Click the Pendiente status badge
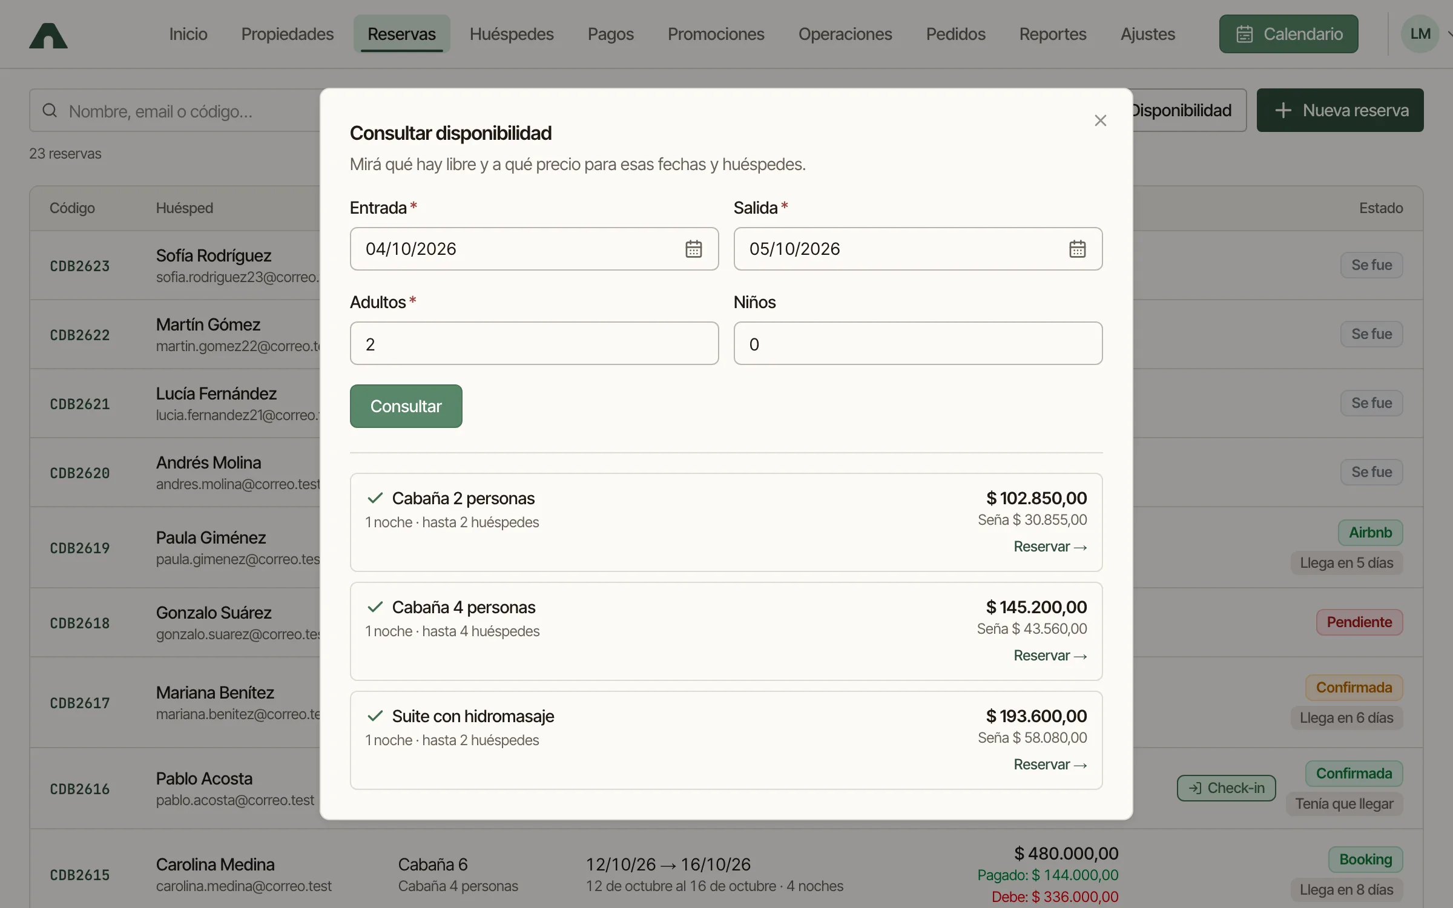 1360,622
